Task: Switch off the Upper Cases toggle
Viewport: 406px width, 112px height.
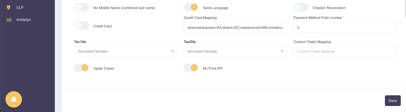Action: point(82,68)
